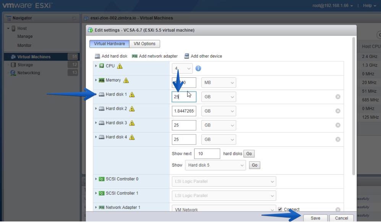Remove Hard disk 2 with its X icon

coord(338,111)
